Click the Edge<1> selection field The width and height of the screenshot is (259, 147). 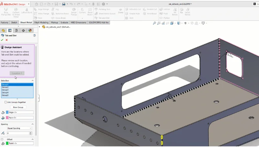click(20, 112)
